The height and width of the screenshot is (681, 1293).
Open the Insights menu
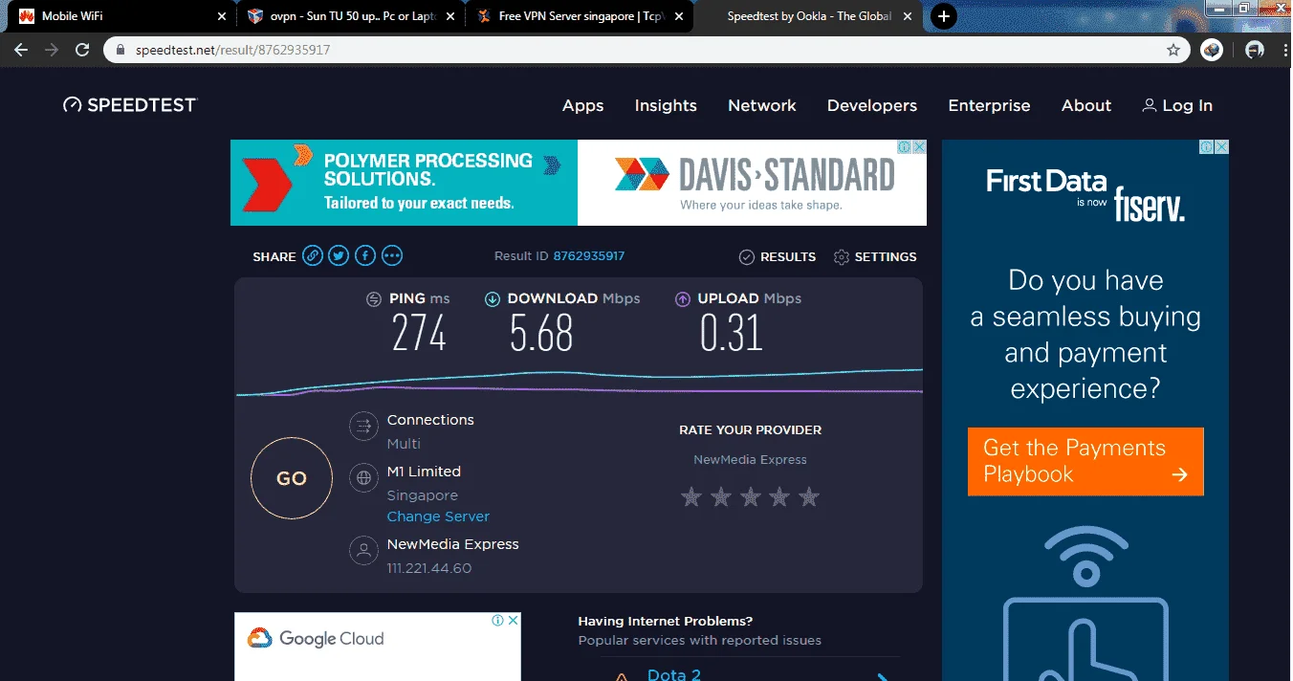coord(666,105)
